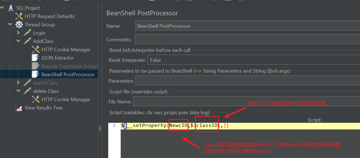This screenshot has width=360, height=158.
Task: Open the Reset Interpreter dropdown
Action: (x=253, y=60)
